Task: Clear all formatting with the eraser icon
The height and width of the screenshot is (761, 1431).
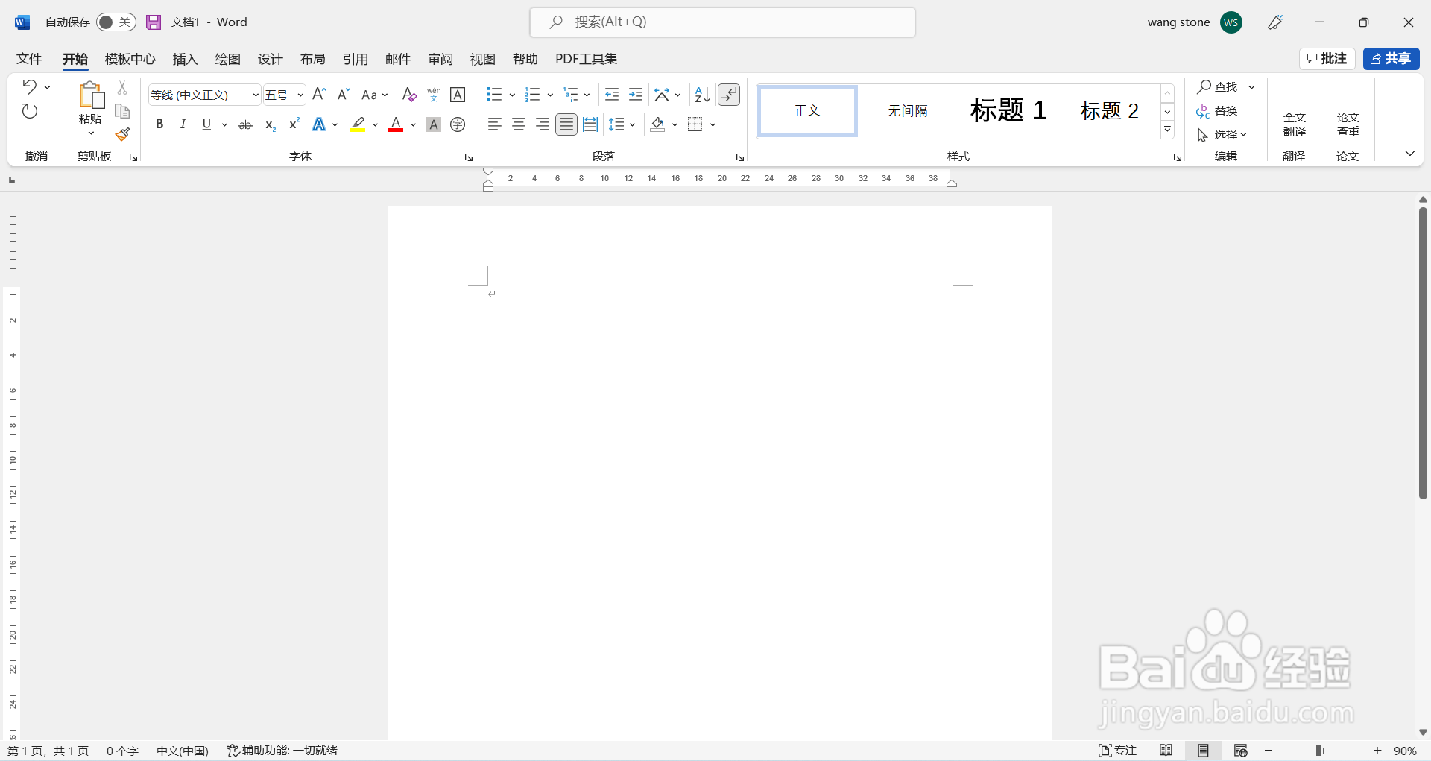Action: (409, 95)
